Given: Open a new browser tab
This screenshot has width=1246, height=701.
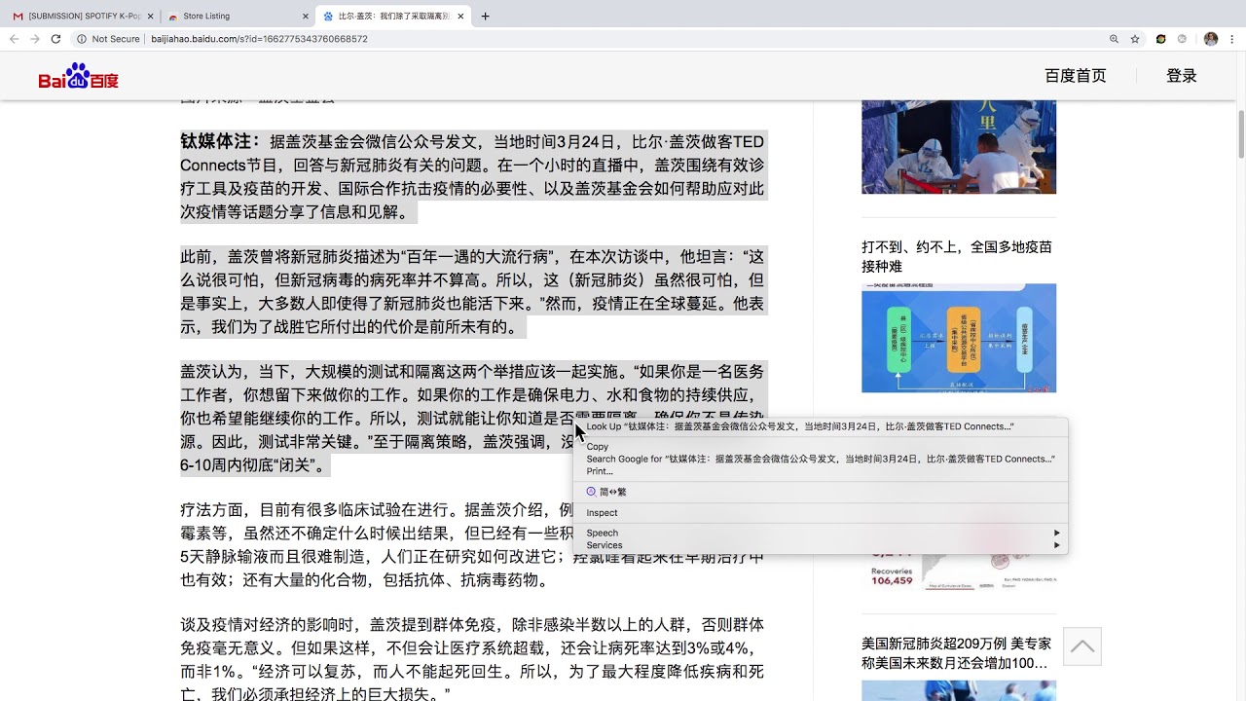Looking at the screenshot, I should click(486, 16).
